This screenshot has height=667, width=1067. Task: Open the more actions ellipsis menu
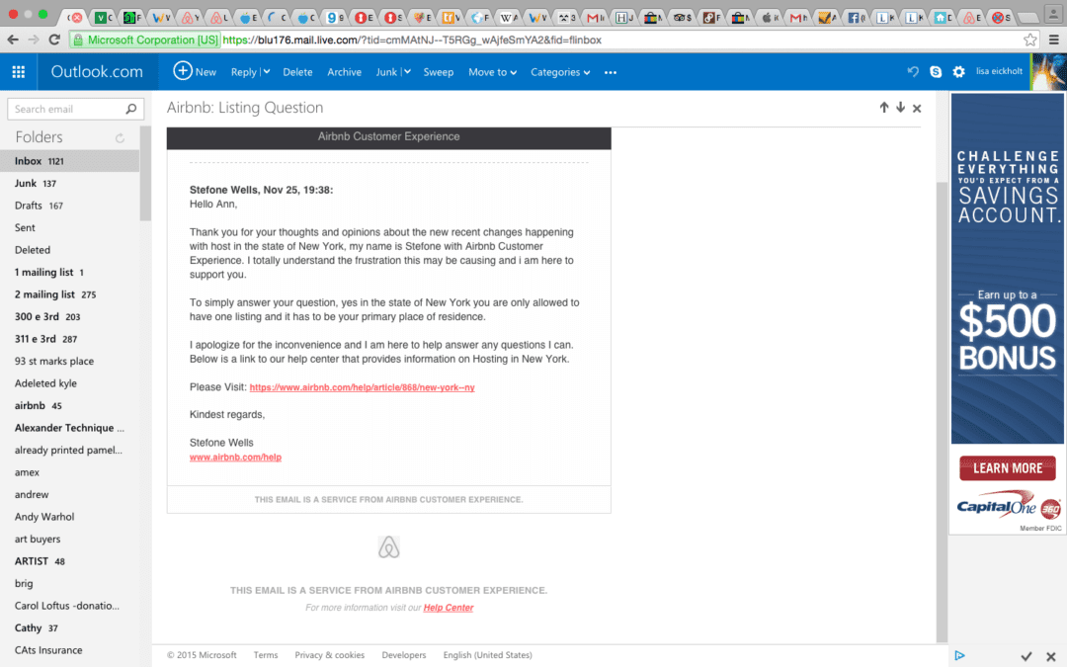click(611, 72)
